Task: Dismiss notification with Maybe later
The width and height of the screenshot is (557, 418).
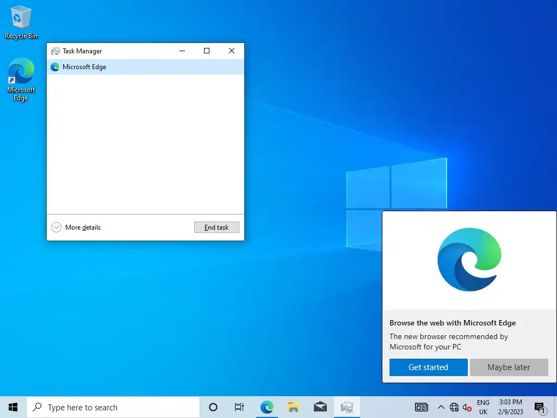Action: (x=509, y=367)
